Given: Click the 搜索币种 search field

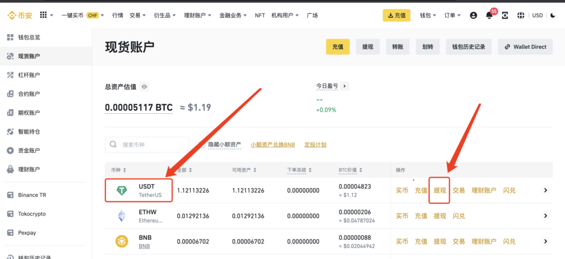Looking at the screenshot, I should [147, 145].
